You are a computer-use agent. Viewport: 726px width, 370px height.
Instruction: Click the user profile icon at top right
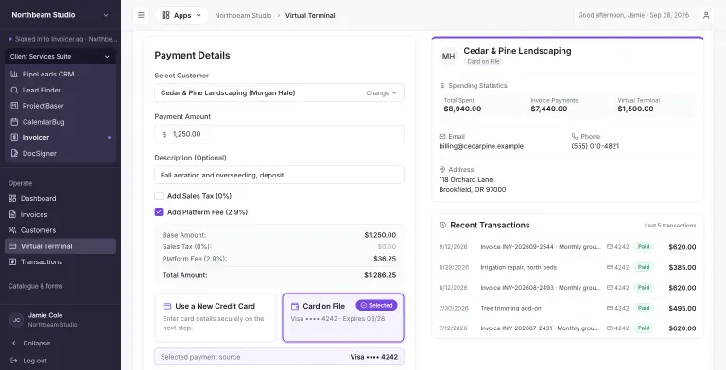[706, 15]
